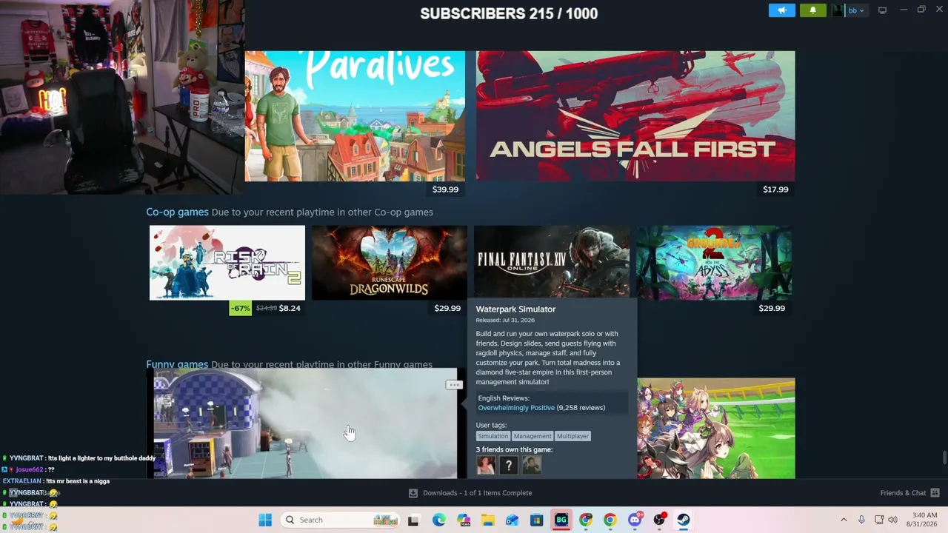The width and height of the screenshot is (948, 533).
Task: Switch Steam to Big Picture mode
Action: click(x=882, y=10)
